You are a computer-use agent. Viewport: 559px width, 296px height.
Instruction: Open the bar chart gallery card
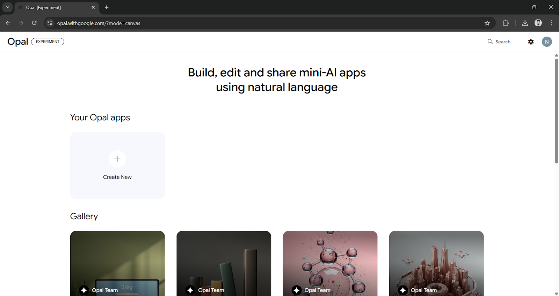[x=224, y=263]
